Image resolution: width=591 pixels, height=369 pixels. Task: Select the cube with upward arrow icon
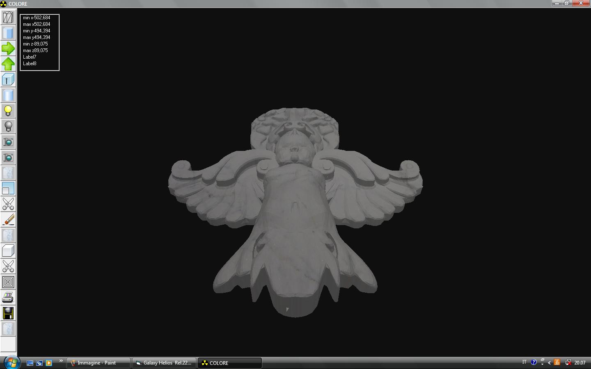coord(8,80)
